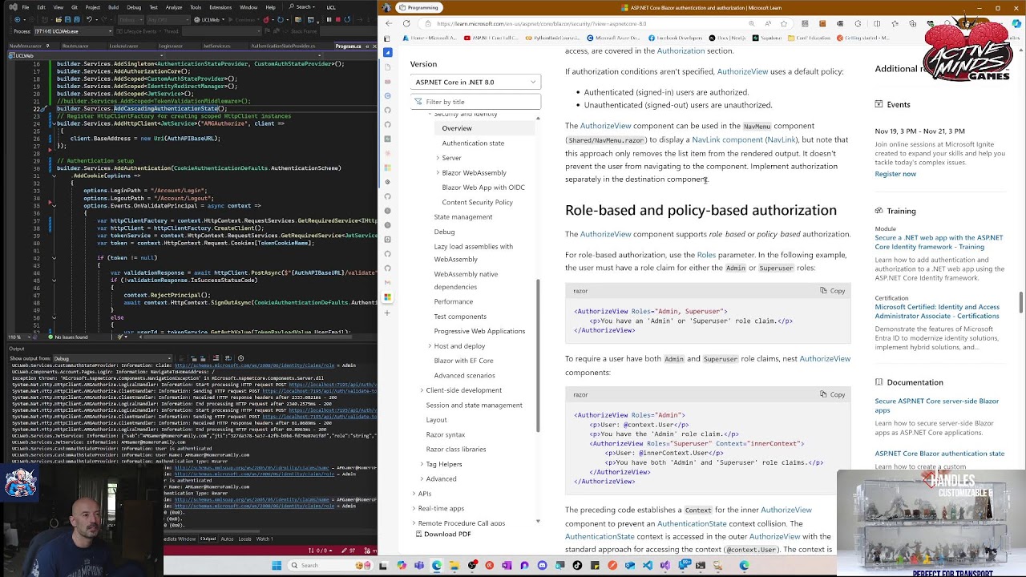Open Microsoft Teams from the taskbar
The width and height of the screenshot is (1026, 577).
419,565
